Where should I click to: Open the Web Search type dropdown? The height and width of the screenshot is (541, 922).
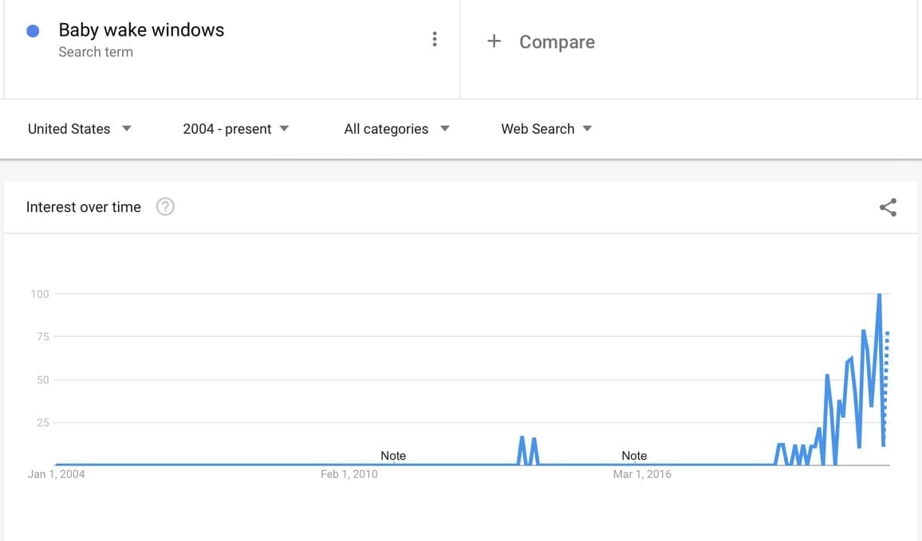click(x=546, y=129)
